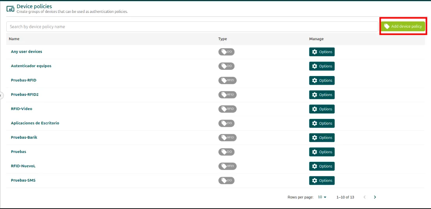The width and height of the screenshot is (431, 209).
Task: Go to next page of policies
Action: (x=375, y=197)
